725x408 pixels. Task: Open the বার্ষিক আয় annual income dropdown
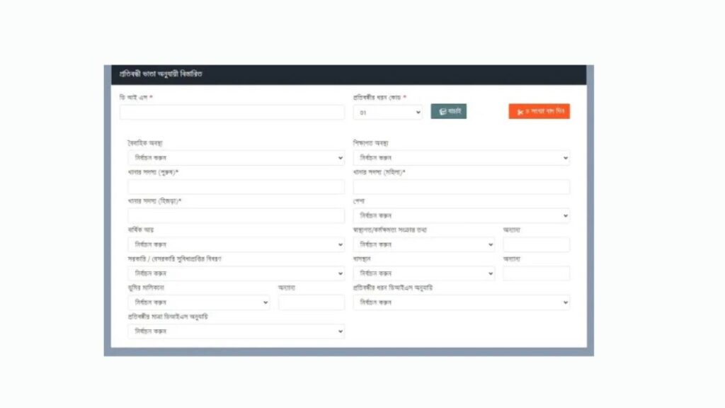(236, 244)
